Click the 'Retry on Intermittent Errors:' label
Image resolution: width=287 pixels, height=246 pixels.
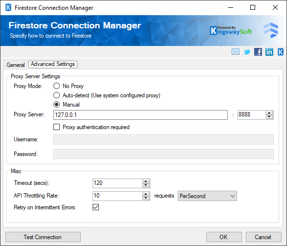(x=45, y=207)
